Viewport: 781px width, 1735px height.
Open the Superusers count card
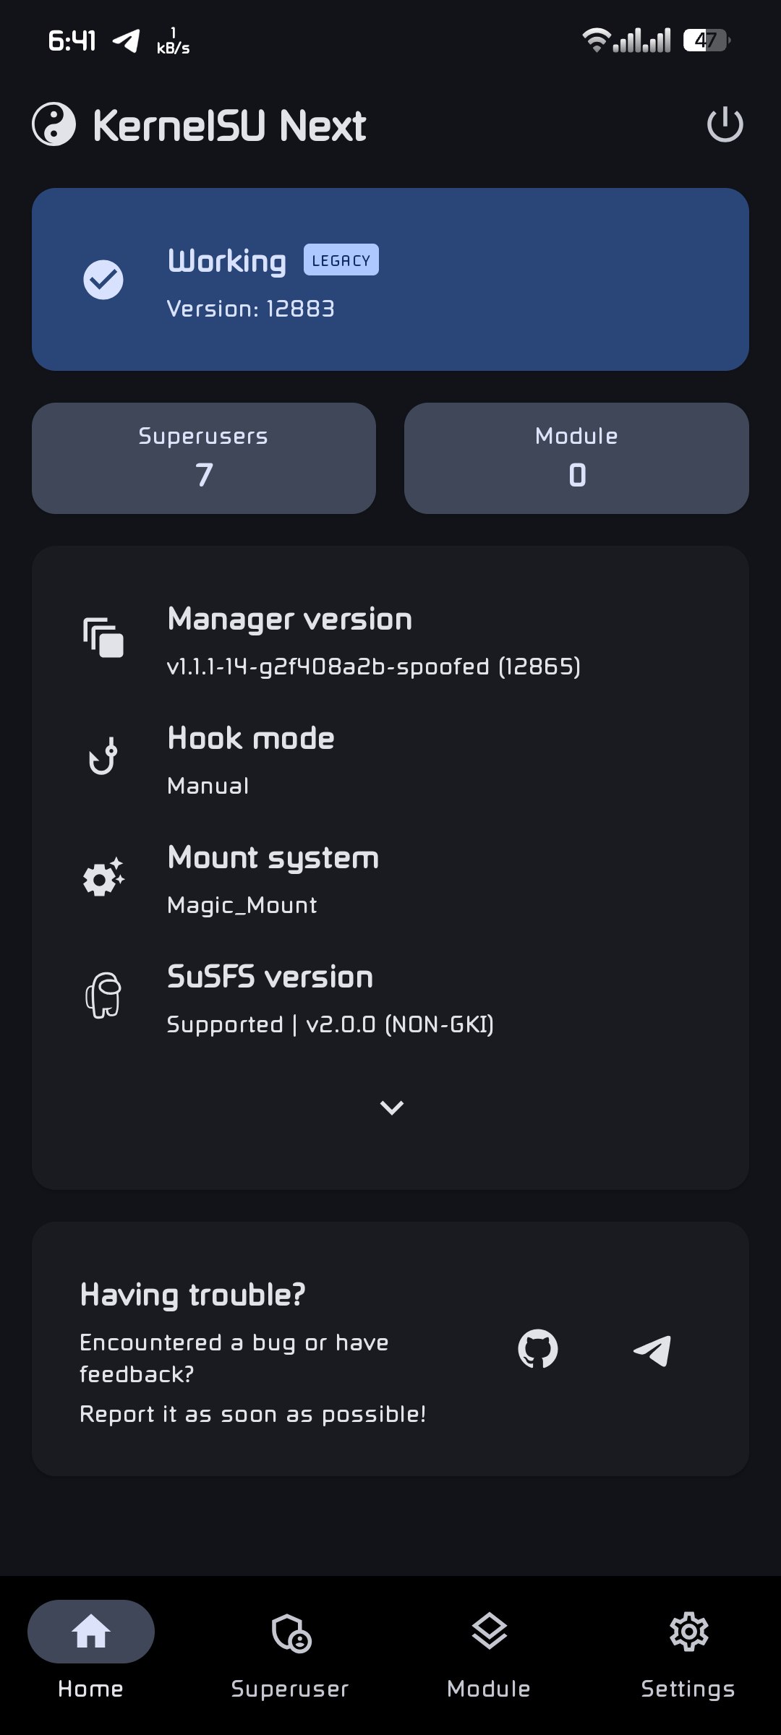[x=204, y=458]
